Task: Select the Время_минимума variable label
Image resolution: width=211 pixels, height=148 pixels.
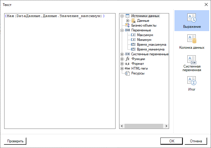Action: tap(151, 49)
